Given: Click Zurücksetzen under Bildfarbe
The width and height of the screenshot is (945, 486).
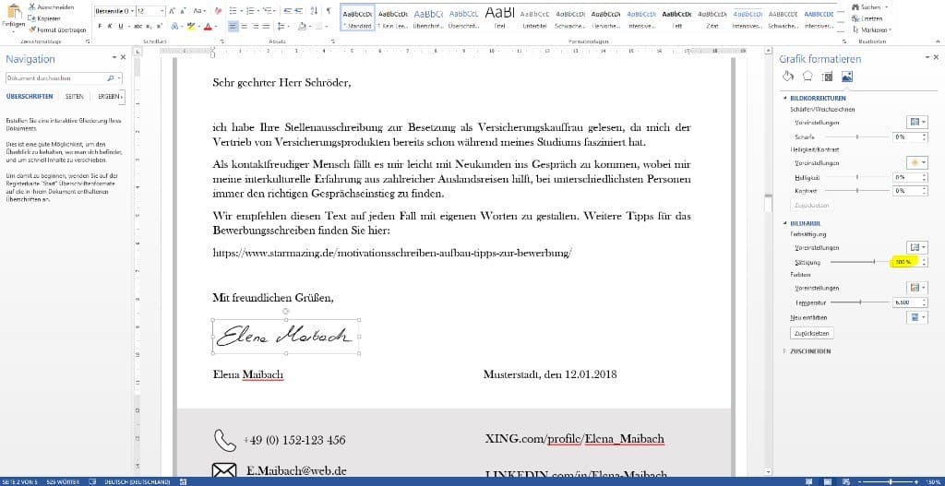Looking at the screenshot, I should point(812,332).
